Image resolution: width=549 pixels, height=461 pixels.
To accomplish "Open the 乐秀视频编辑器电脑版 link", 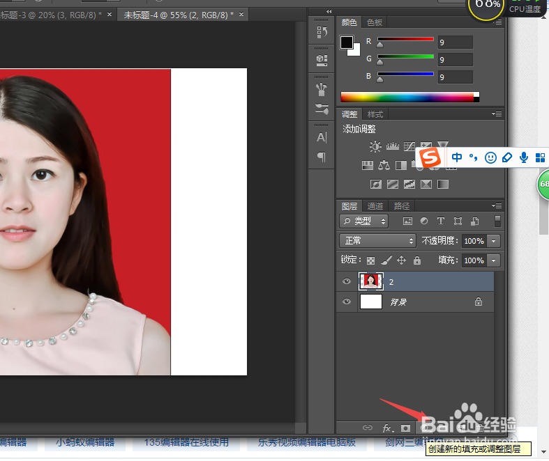I will click(307, 442).
